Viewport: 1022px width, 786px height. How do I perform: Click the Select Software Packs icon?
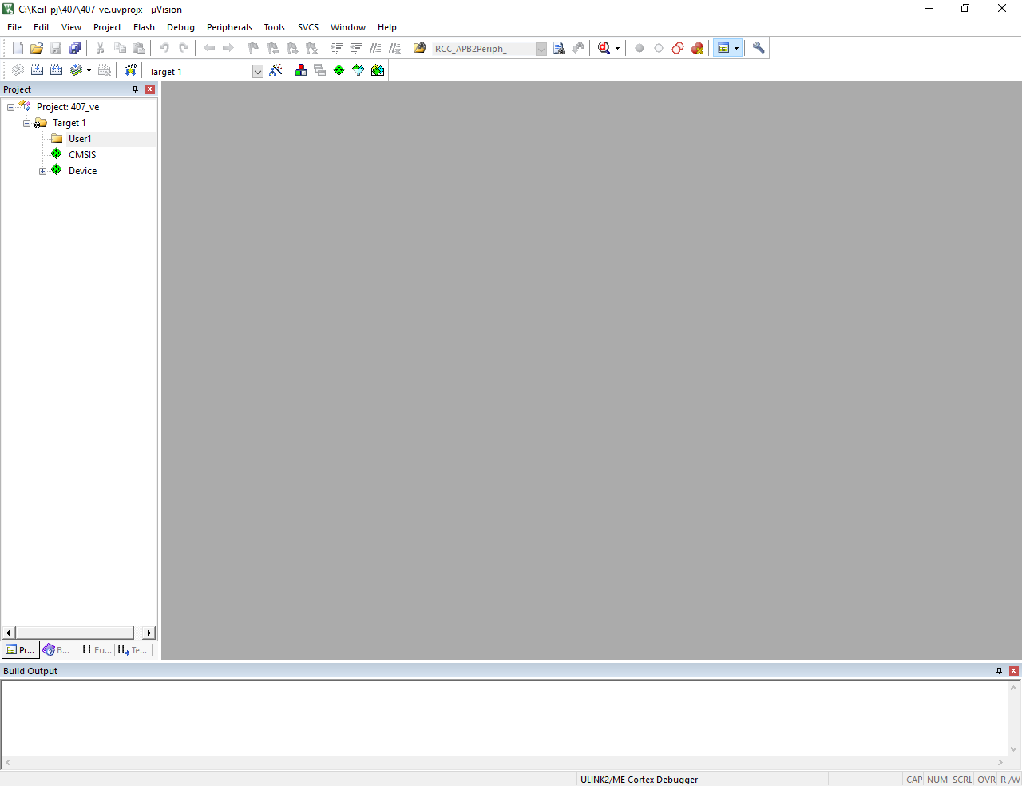(358, 70)
